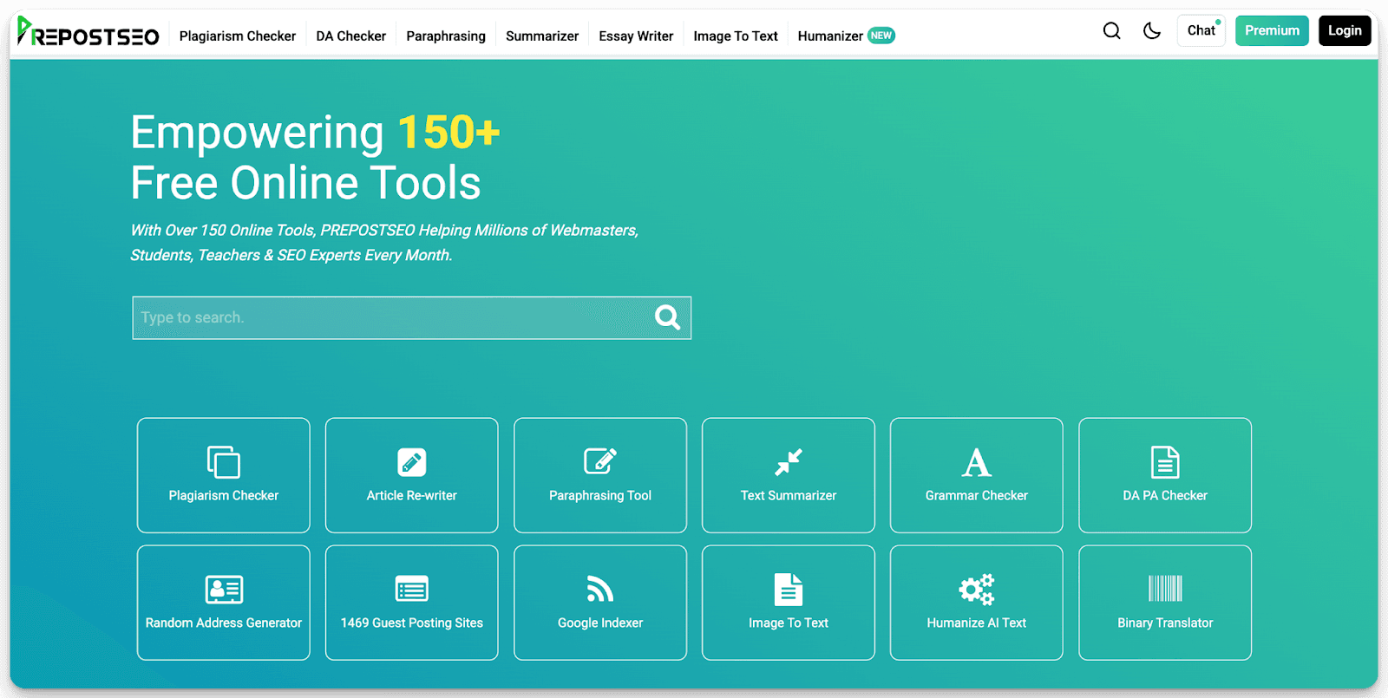Open the Article Re-writer card label
The width and height of the screenshot is (1388, 698).
(x=412, y=495)
